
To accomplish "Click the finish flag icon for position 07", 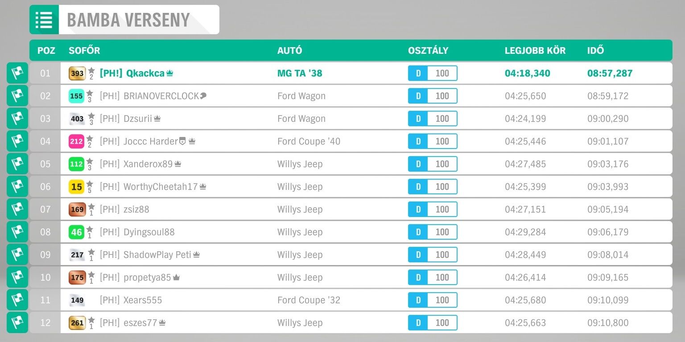I will [17, 209].
